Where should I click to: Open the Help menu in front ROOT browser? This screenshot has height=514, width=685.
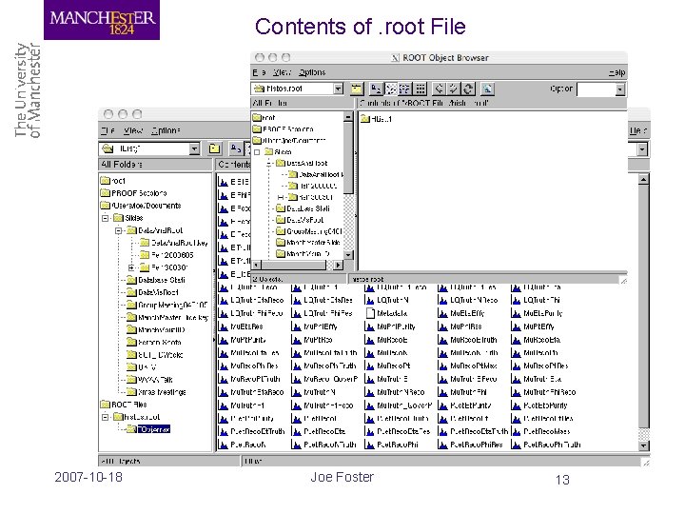click(616, 72)
